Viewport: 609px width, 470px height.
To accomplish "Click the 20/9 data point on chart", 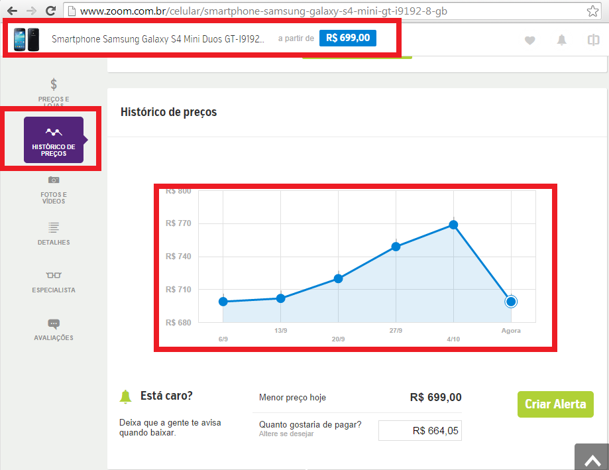I will click(338, 278).
